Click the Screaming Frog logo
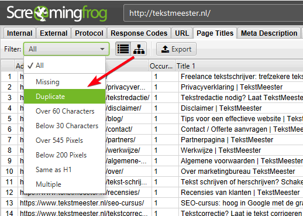This screenshot has width=303, height=216. 57,13
